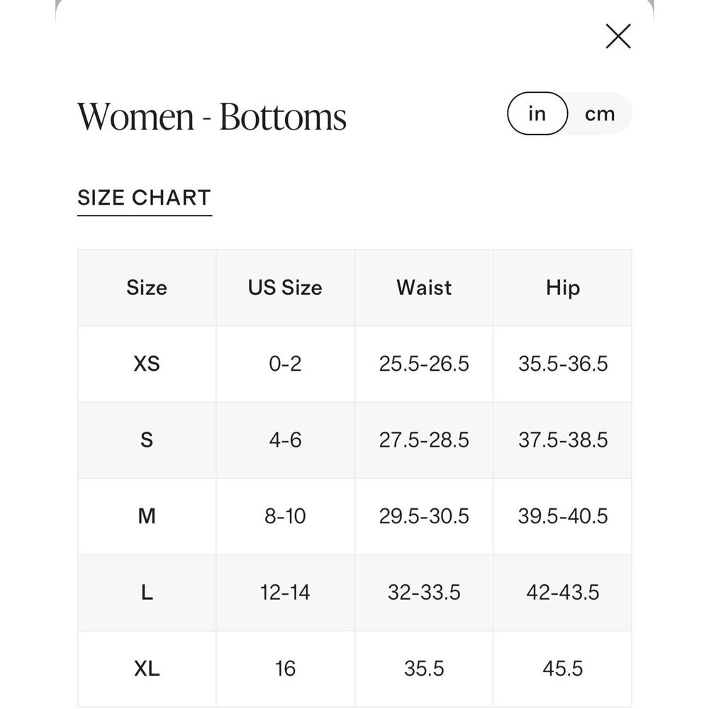Click the Hip column header

562,288
